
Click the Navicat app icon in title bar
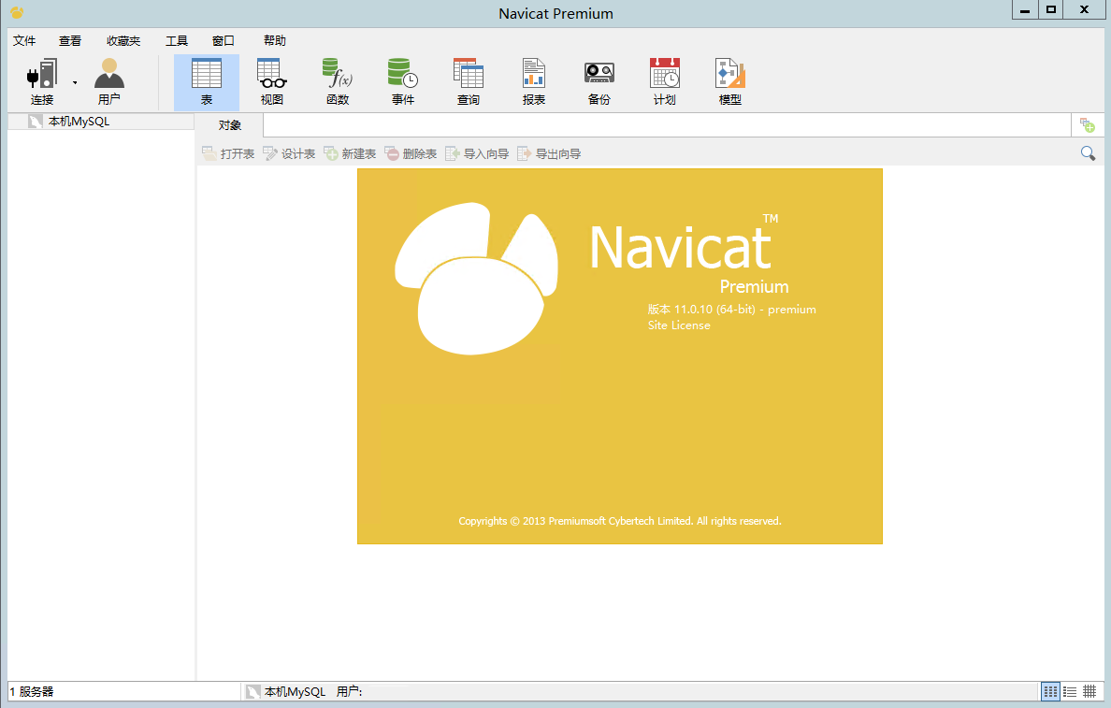pos(17,12)
